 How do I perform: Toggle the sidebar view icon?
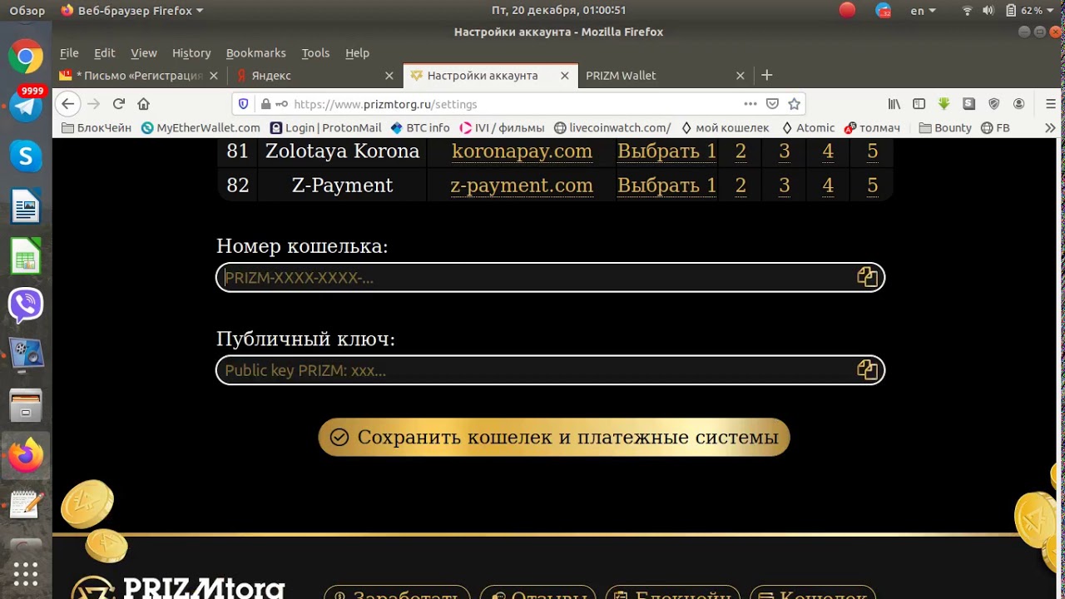point(919,104)
